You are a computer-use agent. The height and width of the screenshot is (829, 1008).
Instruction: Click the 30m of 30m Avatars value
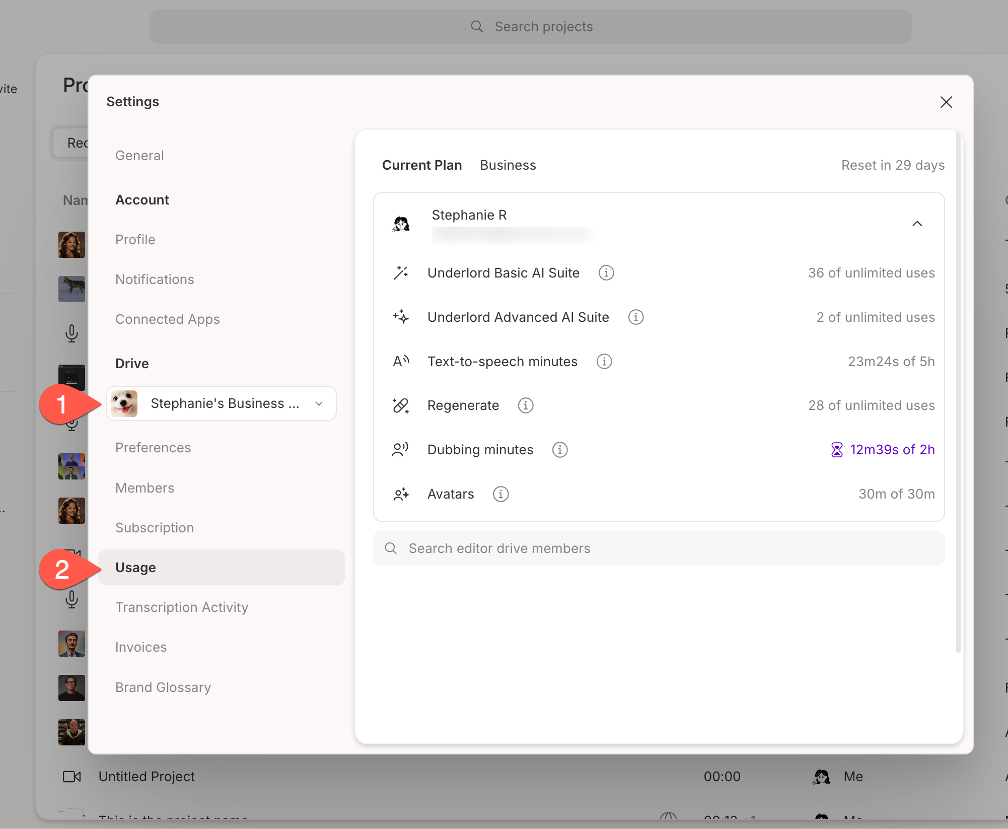tap(897, 494)
